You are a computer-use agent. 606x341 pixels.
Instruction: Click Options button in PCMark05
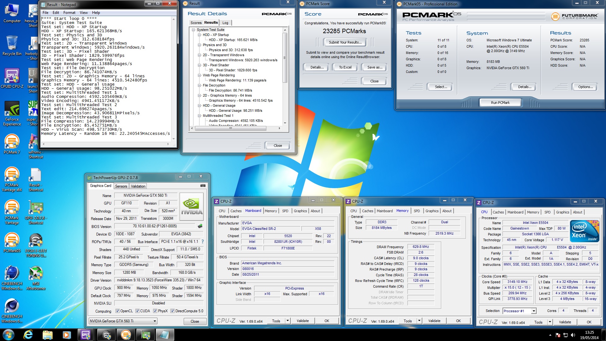coord(585,87)
